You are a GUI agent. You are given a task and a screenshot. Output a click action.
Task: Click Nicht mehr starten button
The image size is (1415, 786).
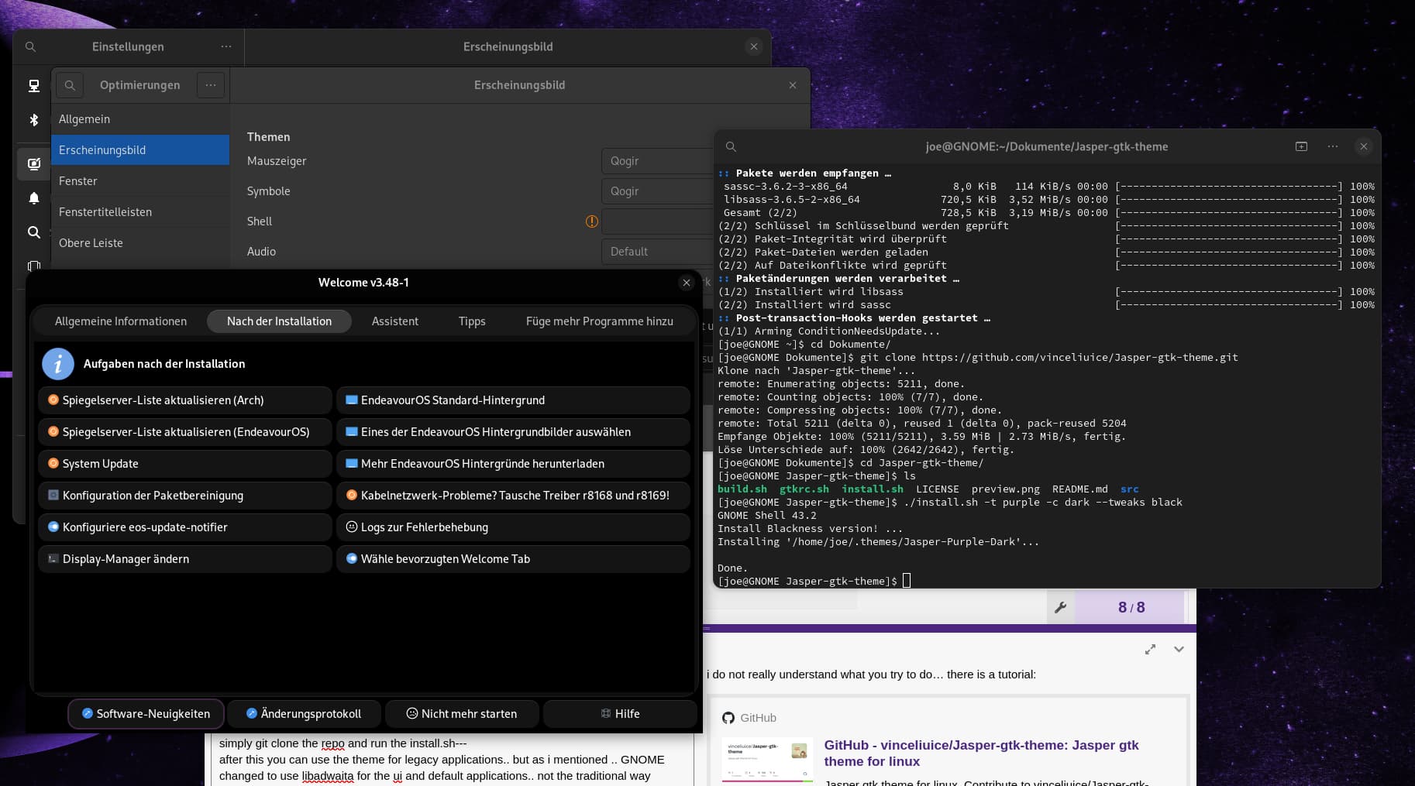click(462, 714)
